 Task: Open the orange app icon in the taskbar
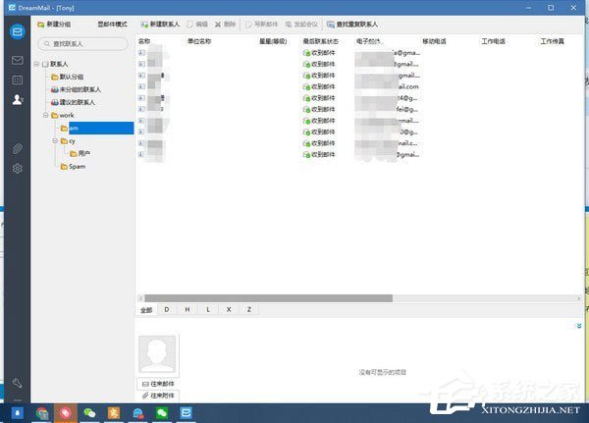coord(114,413)
